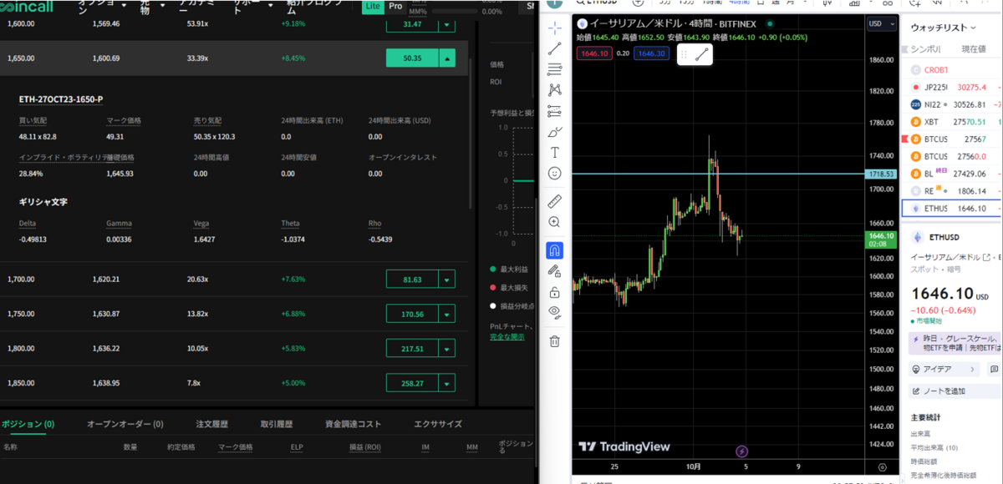The width and height of the screenshot is (1003, 484).
Task: Open the ポジション (0) tab
Action: [x=28, y=424]
